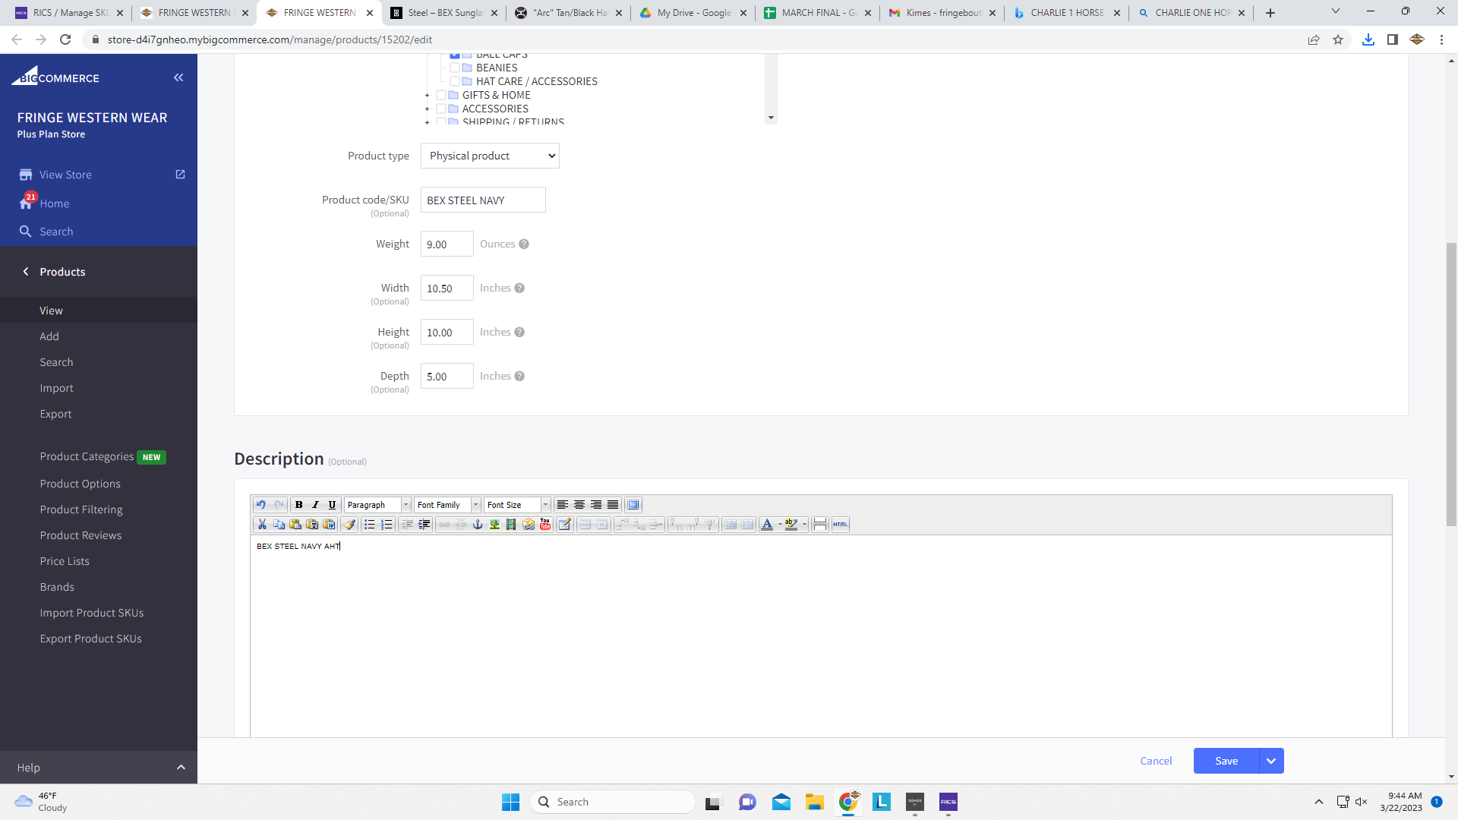Open the Paragraph format dropdown
Viewport: 1458px width, 820px height.
[377, 505]
